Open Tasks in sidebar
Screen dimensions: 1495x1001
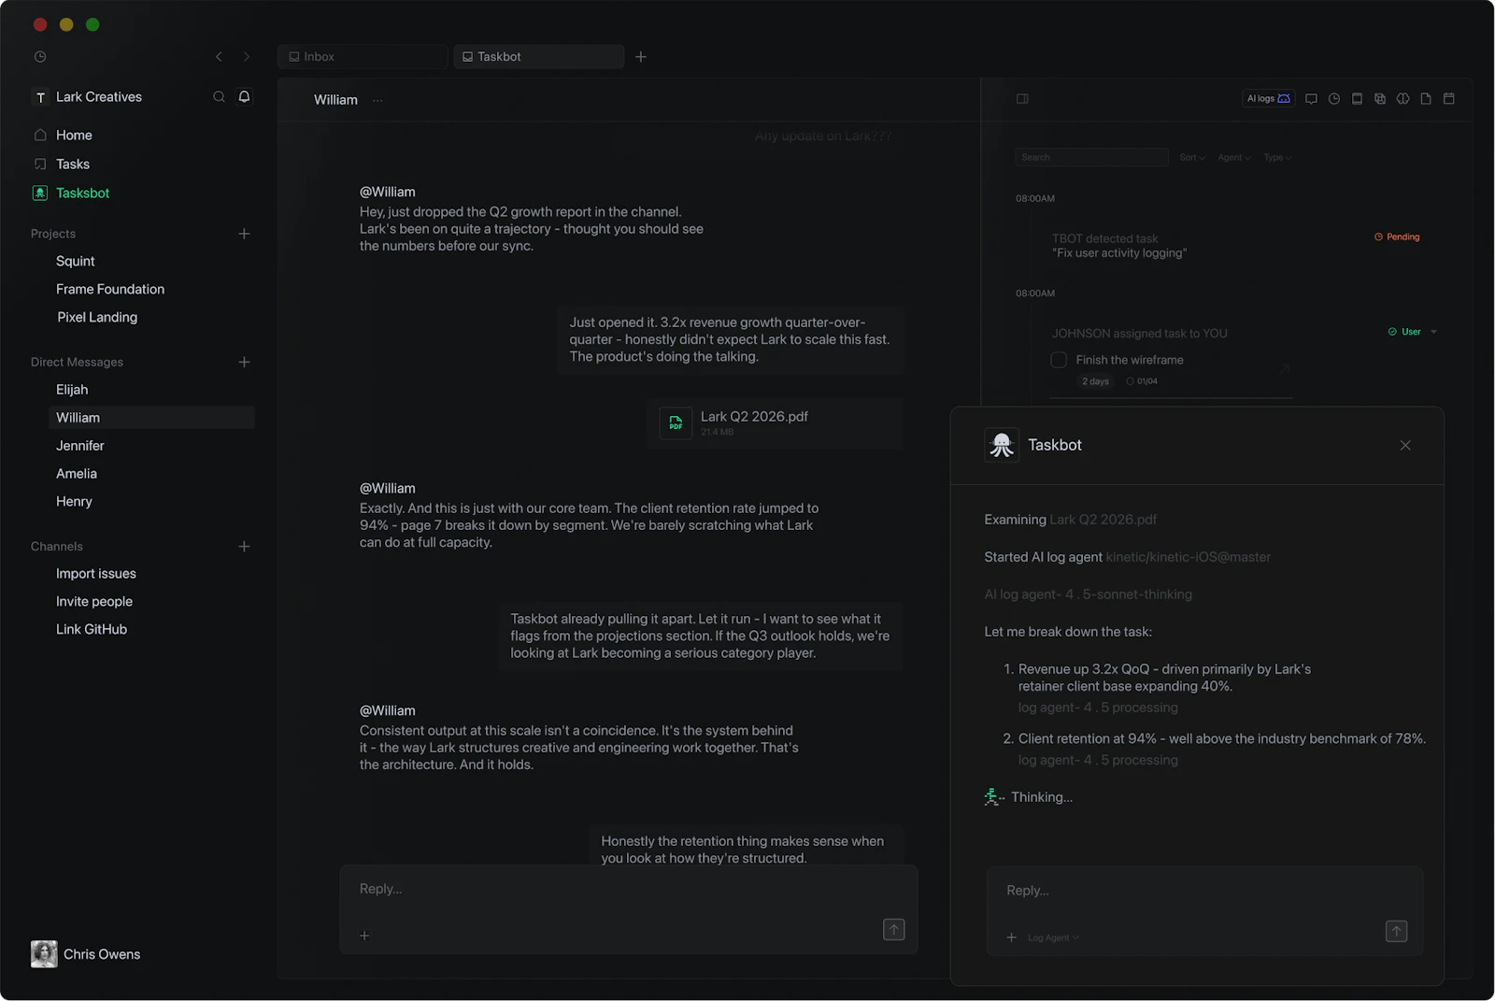pyautogui.click(x=73, y=164)
